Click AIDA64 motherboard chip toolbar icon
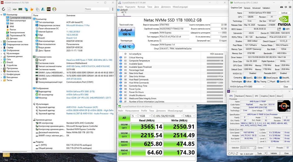 (x=15, y=9)
